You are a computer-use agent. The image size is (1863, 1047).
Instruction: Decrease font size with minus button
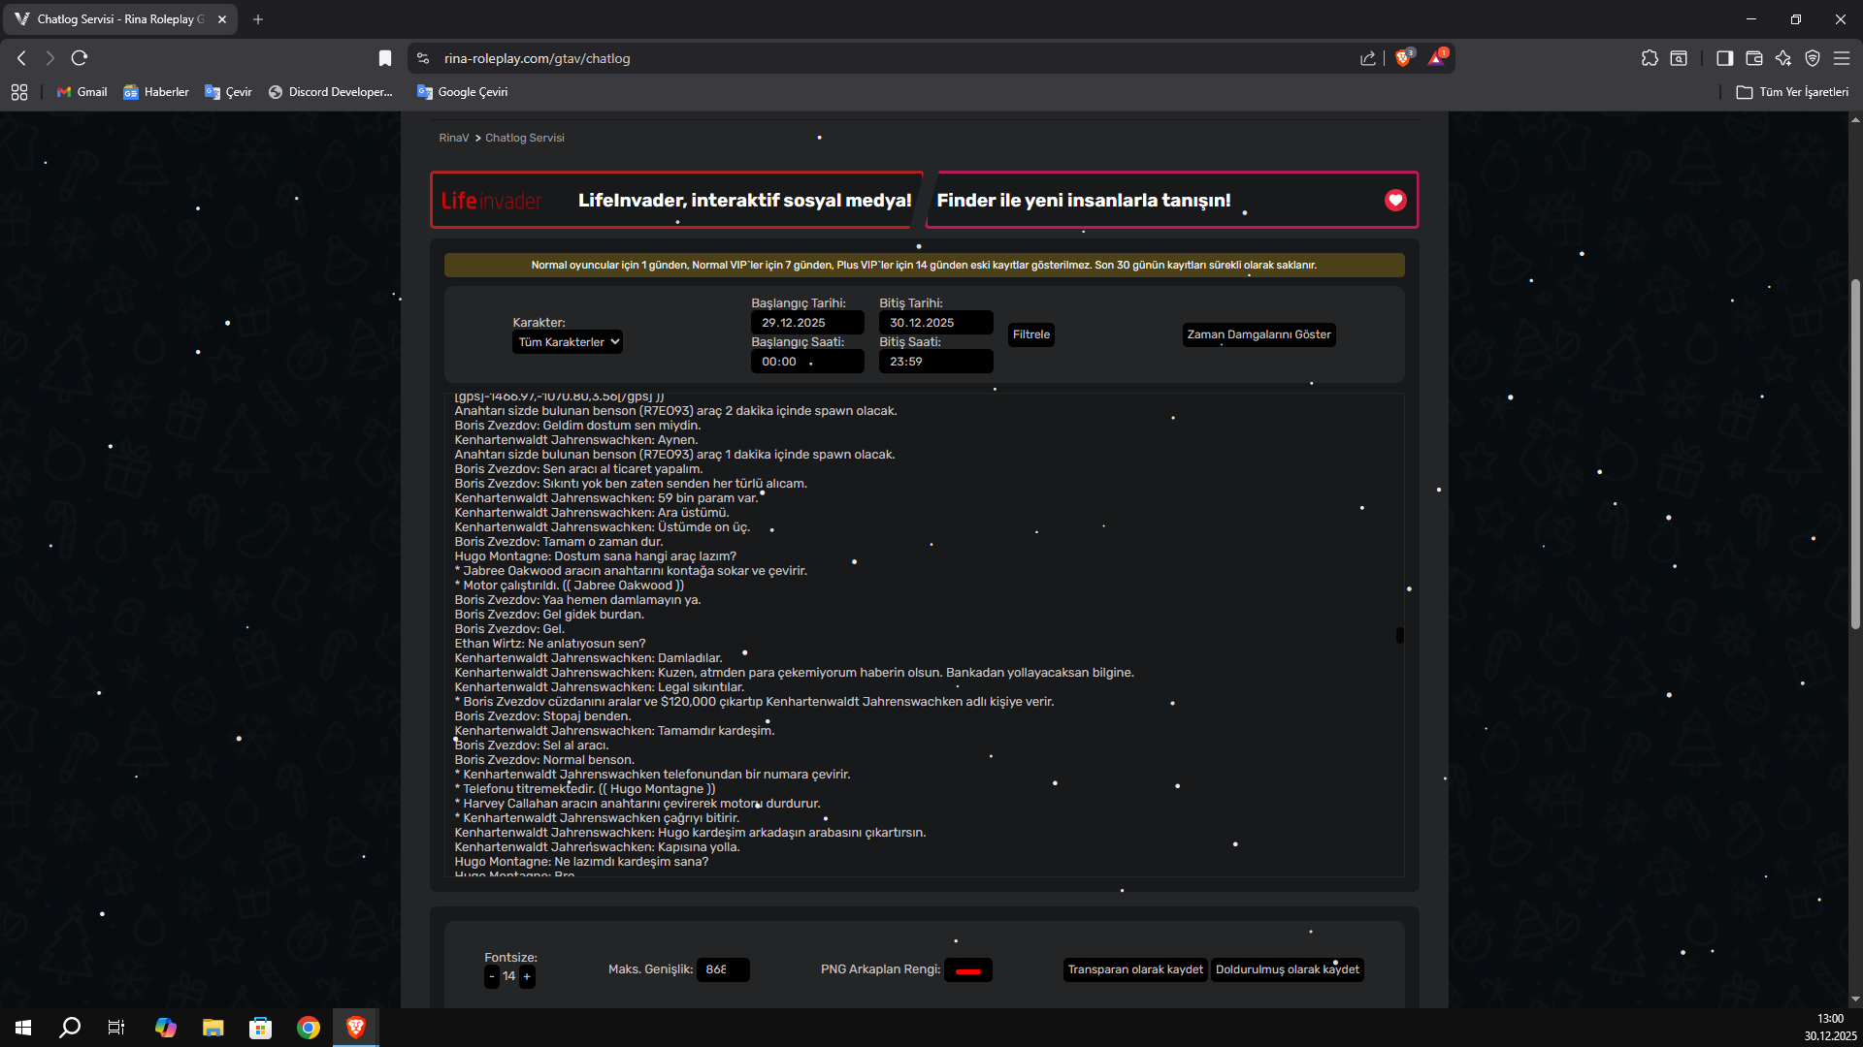pyautogui.click(x=492, y=976)
